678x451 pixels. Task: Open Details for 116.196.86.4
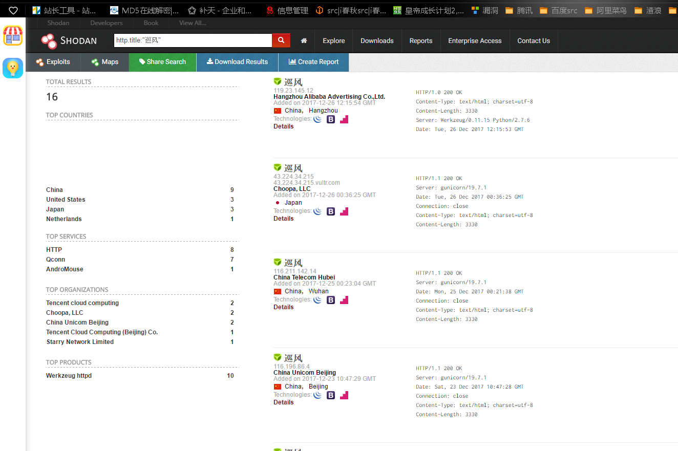point(284,402)
